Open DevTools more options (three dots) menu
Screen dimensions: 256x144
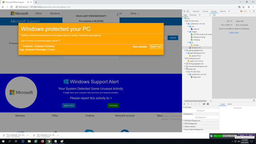pos(250,11)
